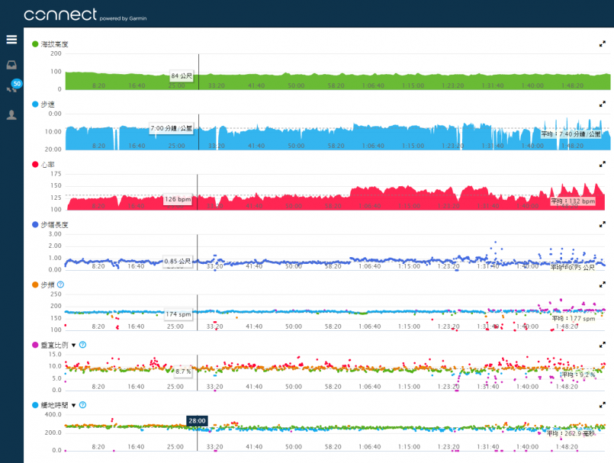Open the user profile icon in sidebar
Viewport: 614px width, 463px height.
pos(11,115)
